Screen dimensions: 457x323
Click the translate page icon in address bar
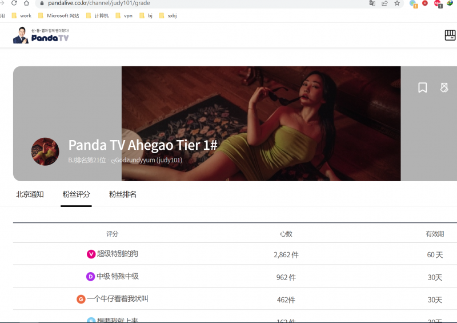pyautogui.click(x=372, y=3)
